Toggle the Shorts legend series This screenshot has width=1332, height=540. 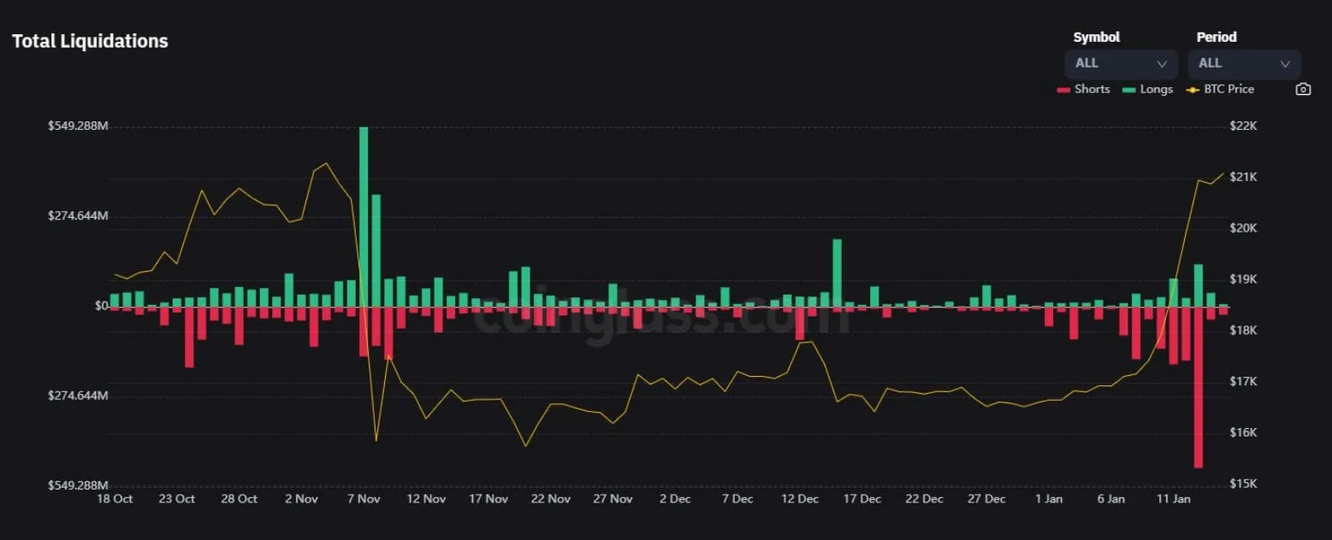point(1084,89)
